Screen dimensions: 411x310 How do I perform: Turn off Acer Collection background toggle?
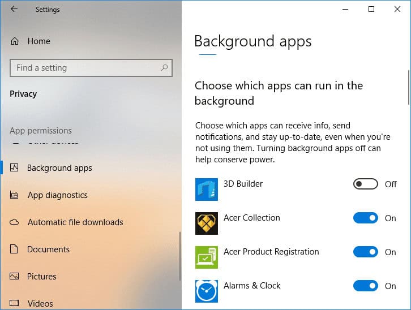click(x=365, y=218)
